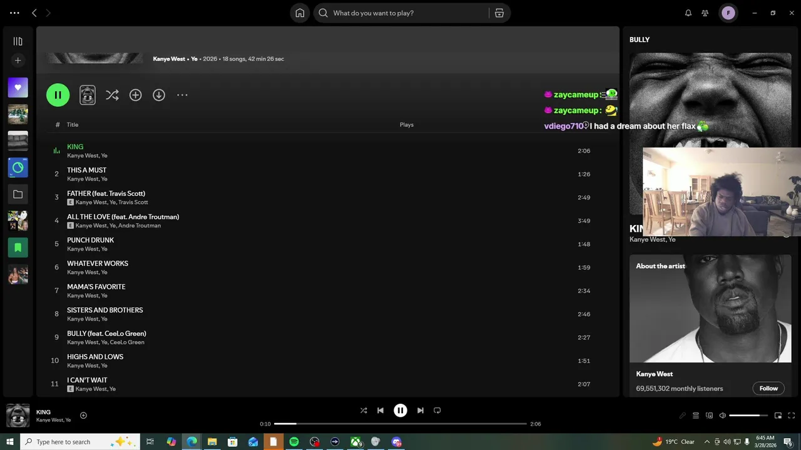Click the Windows taskbar search box
This screenshot has height=450, width=801.
coord(80,442)
